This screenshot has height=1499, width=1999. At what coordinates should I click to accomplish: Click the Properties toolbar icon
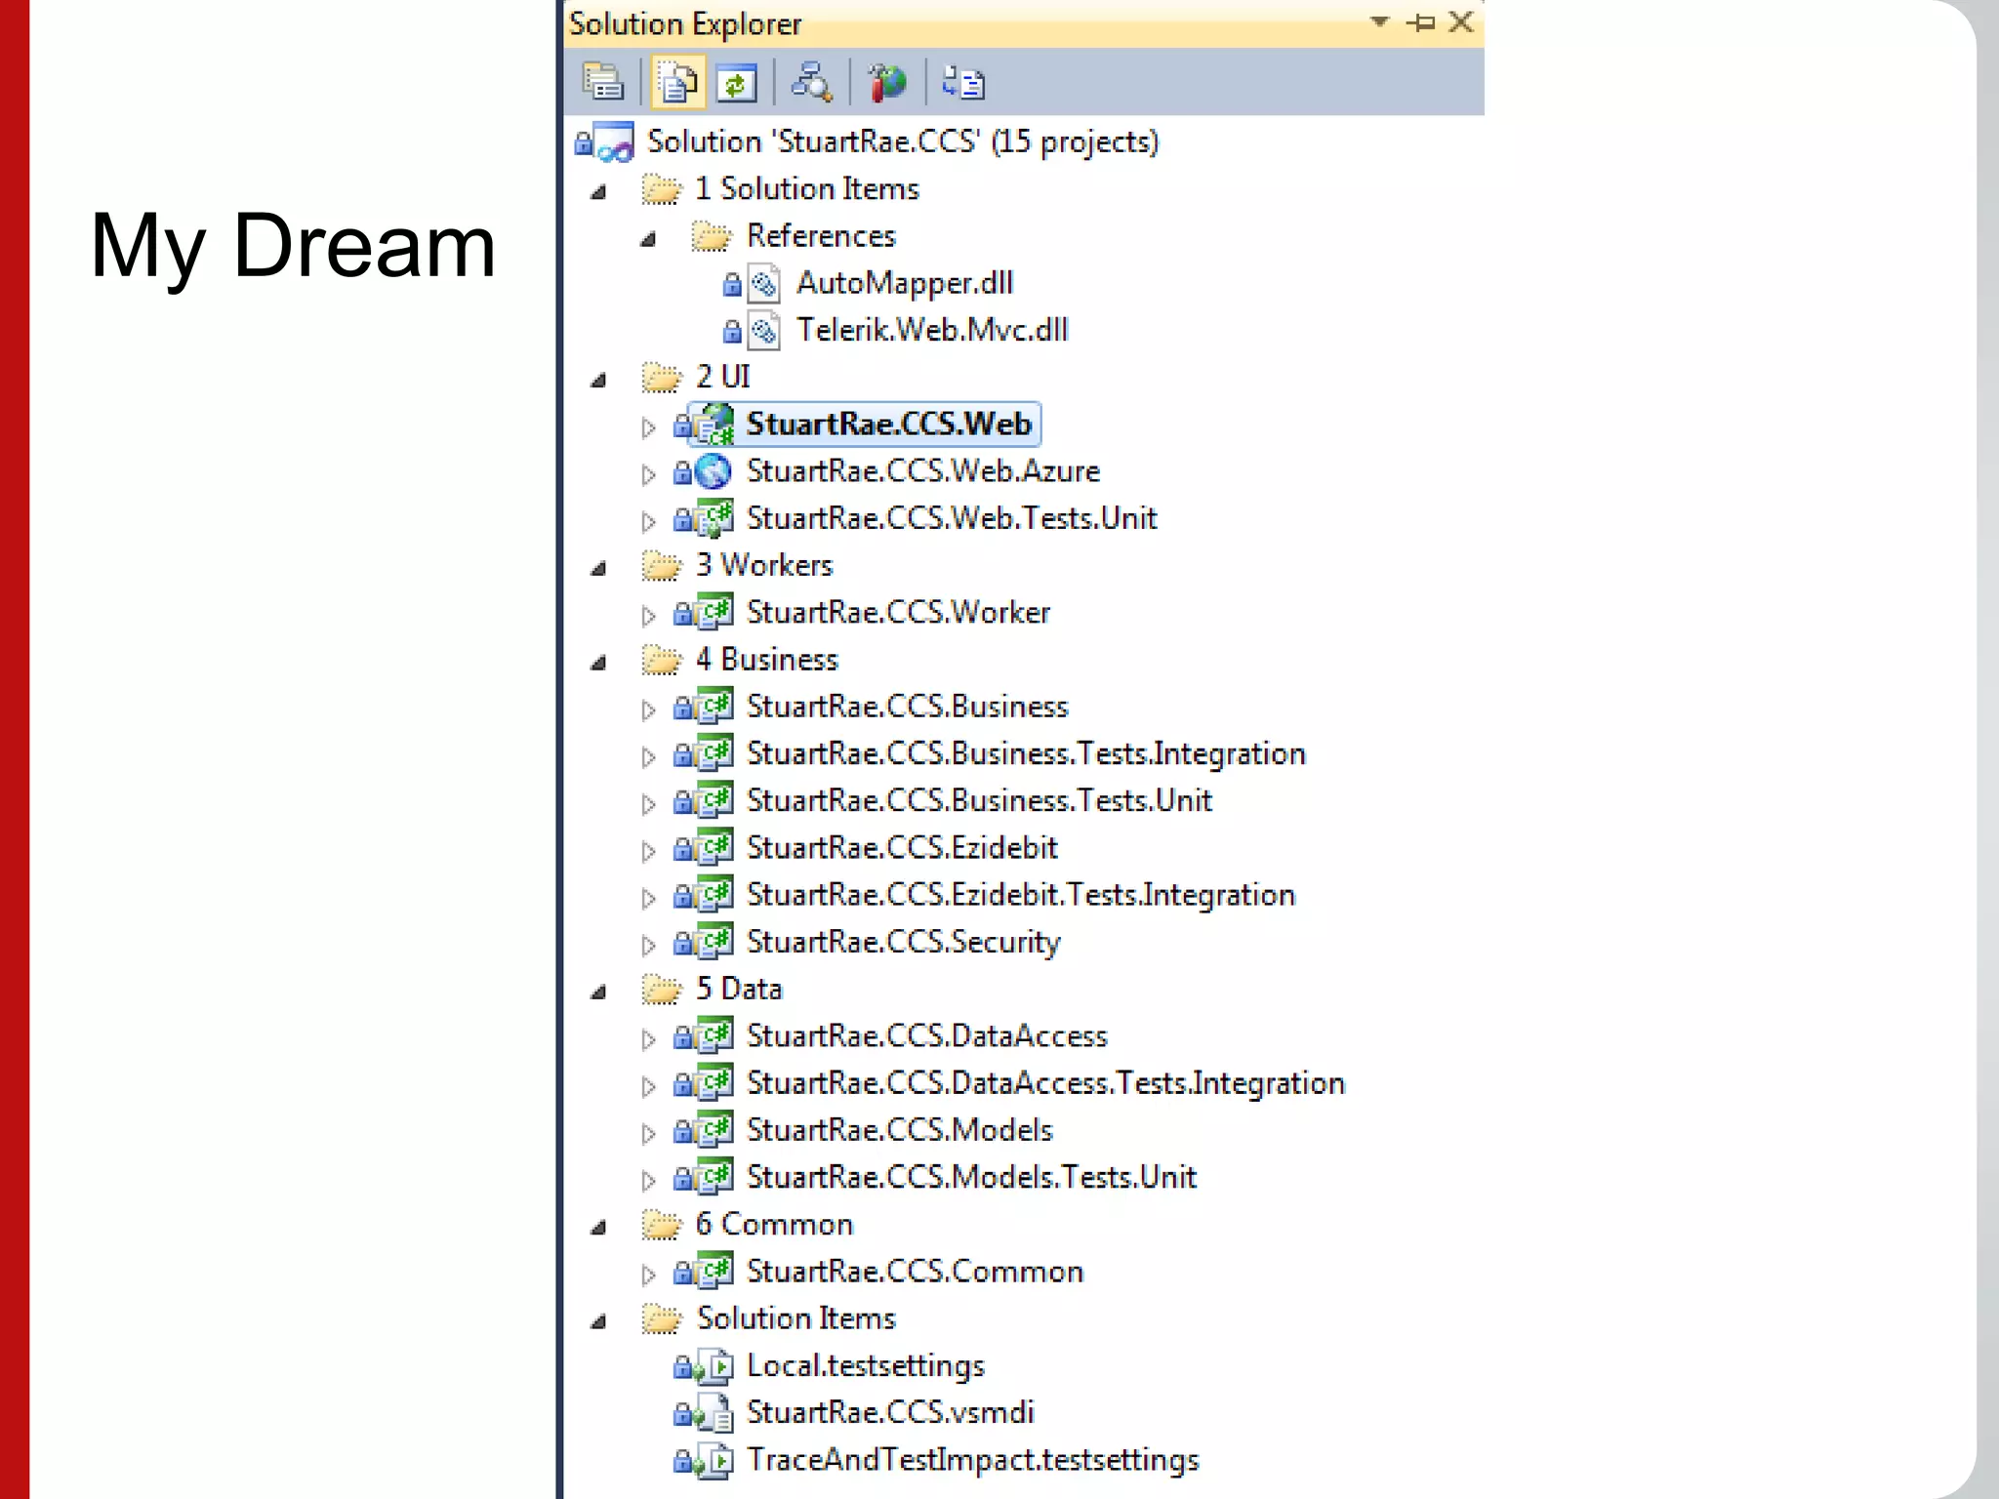602,82
